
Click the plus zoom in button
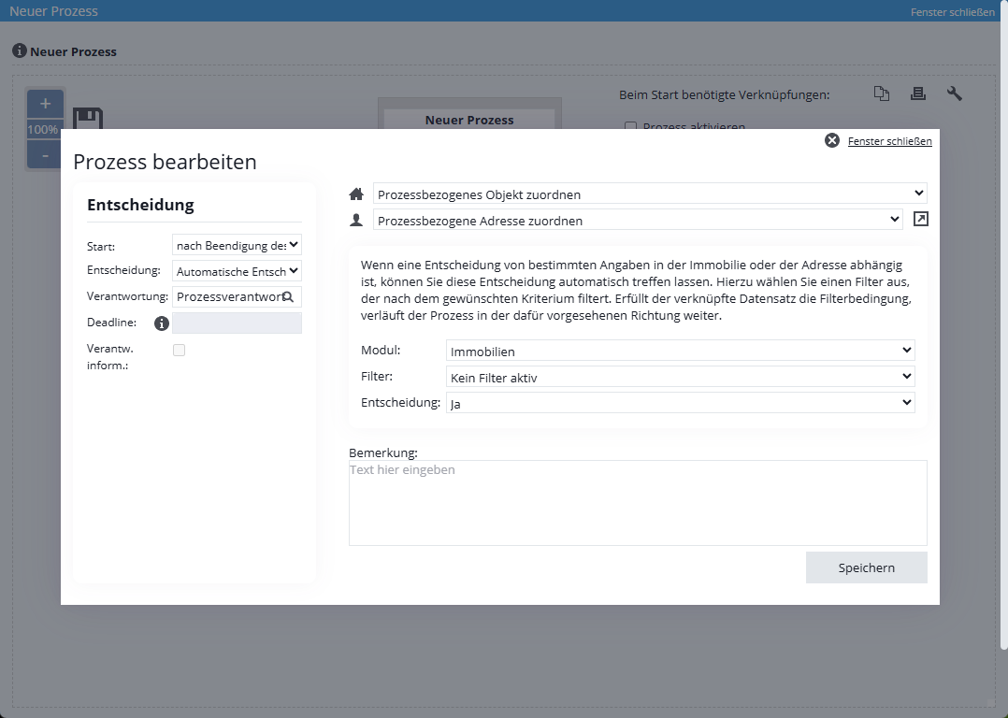[x=45, y=104]
